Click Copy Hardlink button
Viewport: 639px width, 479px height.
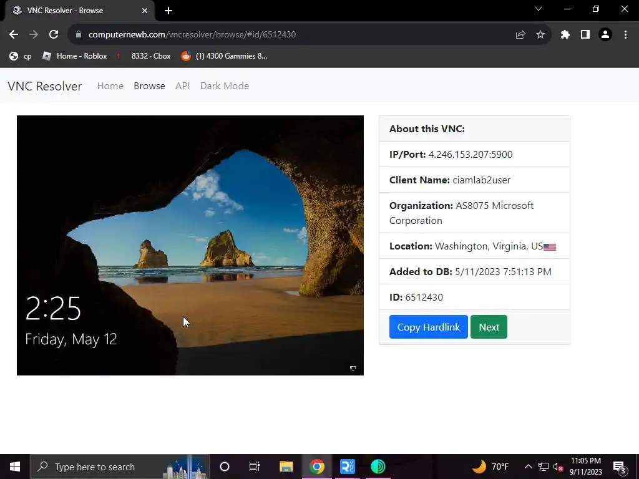(428, 327)
